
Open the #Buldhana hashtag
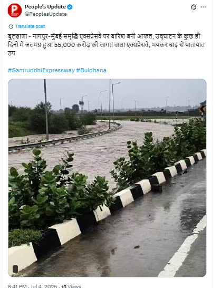coord(91,70)
